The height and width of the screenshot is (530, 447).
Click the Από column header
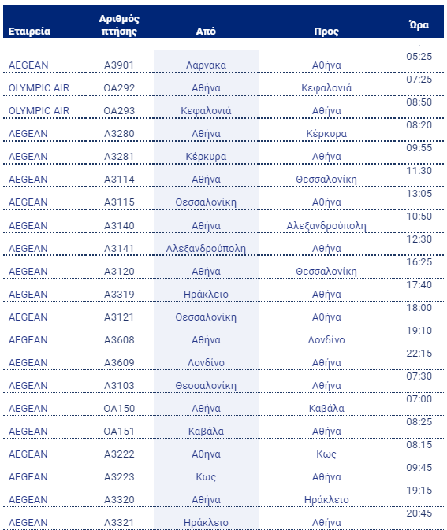click(206, 31)
